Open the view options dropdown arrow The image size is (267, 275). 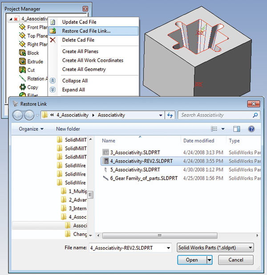223,129
